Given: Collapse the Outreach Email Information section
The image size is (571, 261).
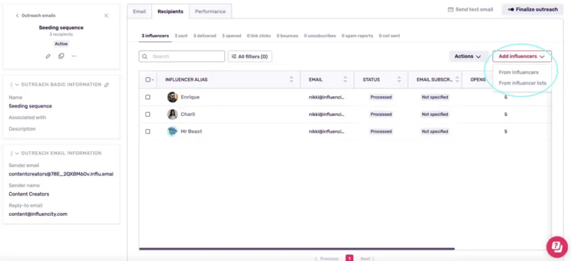Looking at the screenshot, I should [x=17, y=153].
